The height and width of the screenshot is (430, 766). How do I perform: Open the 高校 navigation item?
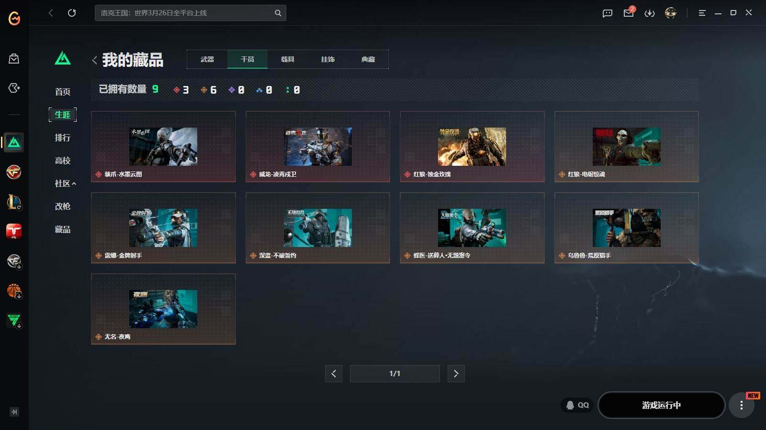click(x=63, y=161)
